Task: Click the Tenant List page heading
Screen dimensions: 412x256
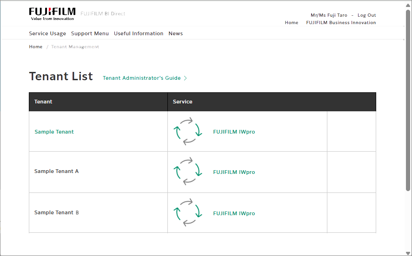Action: pyautogui.click(x=61, y=76)
